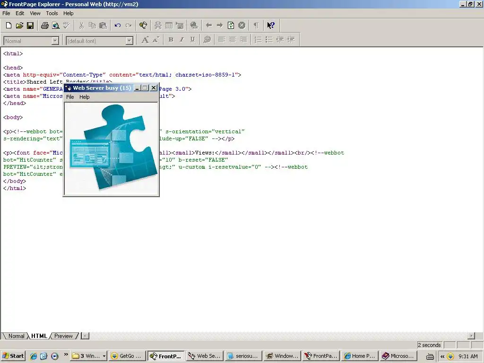Click the Copy icon
Viewport: 484px width, 363px height.
pyautogui.click(x=92, y=26)
